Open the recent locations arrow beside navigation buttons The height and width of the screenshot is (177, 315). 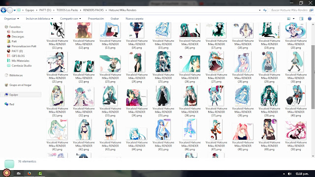[x=15, y=10]
